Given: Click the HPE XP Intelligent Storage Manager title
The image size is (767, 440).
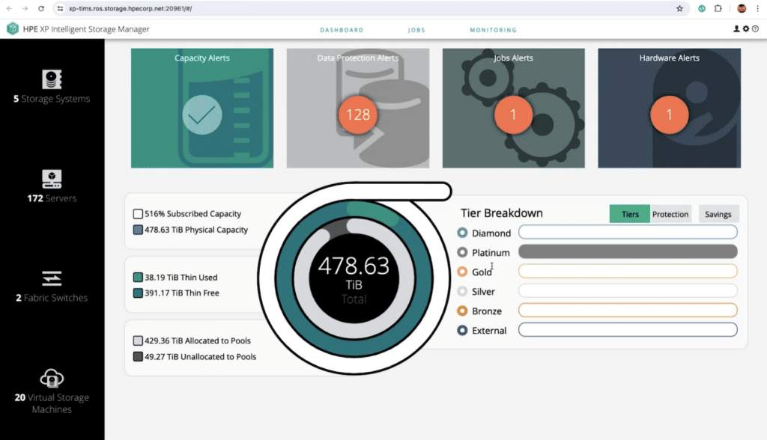Looking at the screenshot, I should 86,29.
